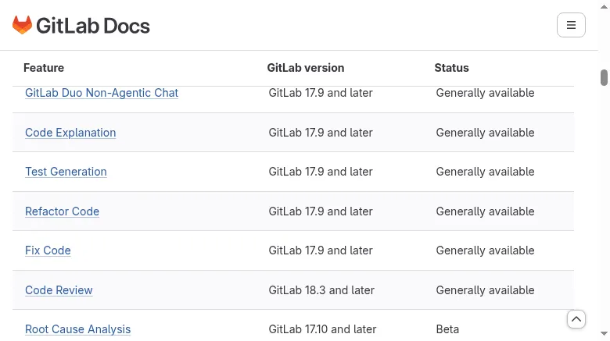Open the GitLab Duo Non-Agentic Chat link

pyautogui.click(x=102, y=93)
